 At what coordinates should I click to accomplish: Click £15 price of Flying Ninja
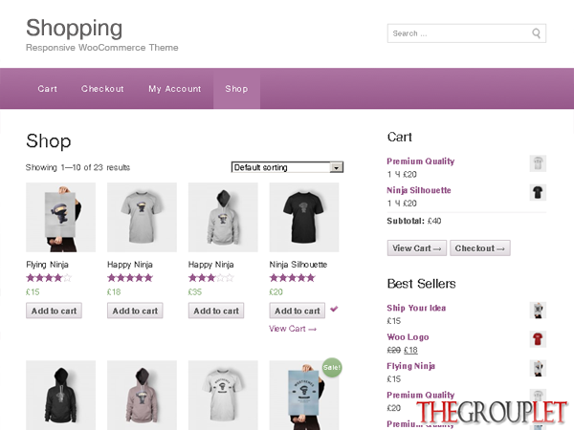[33, 292]
